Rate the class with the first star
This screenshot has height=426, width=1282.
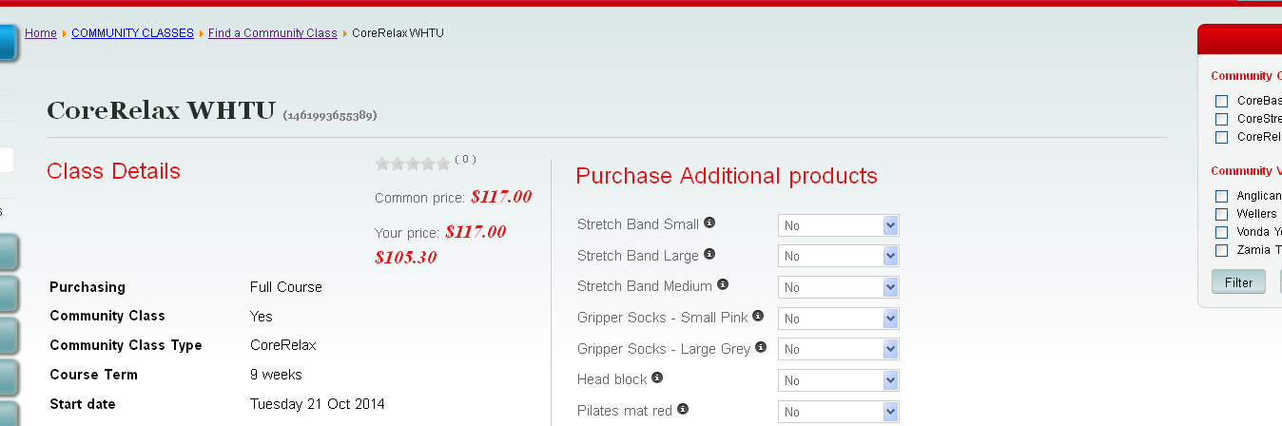point(382,164)
